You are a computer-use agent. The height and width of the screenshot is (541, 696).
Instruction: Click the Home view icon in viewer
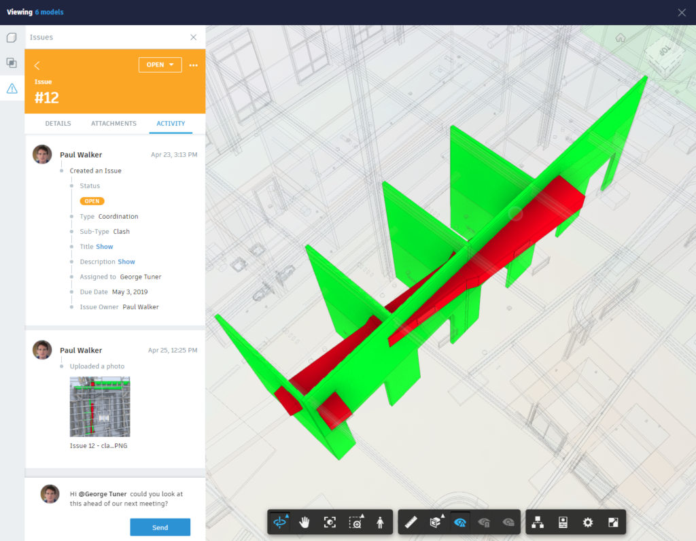(621, 38)
